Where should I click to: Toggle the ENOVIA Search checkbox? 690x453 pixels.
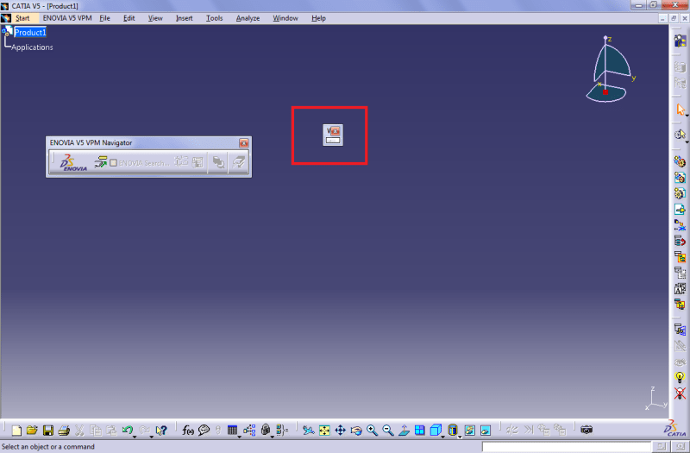point(114,163)
